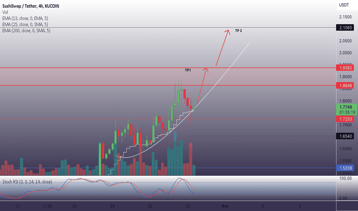Click the SushiSwap / Tether, 4h, KUCOIN title
Viewport: 358px width, 211px height.
[x=31, y=6]
